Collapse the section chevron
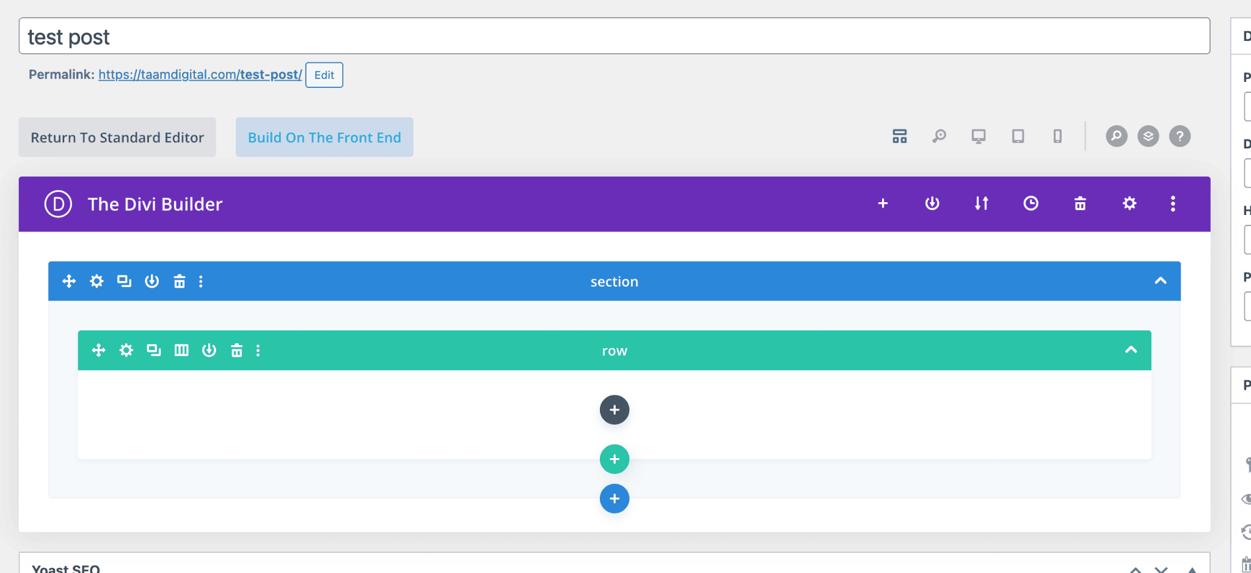This screenshot has height=573, width=1251. [x=1161, y=281]
